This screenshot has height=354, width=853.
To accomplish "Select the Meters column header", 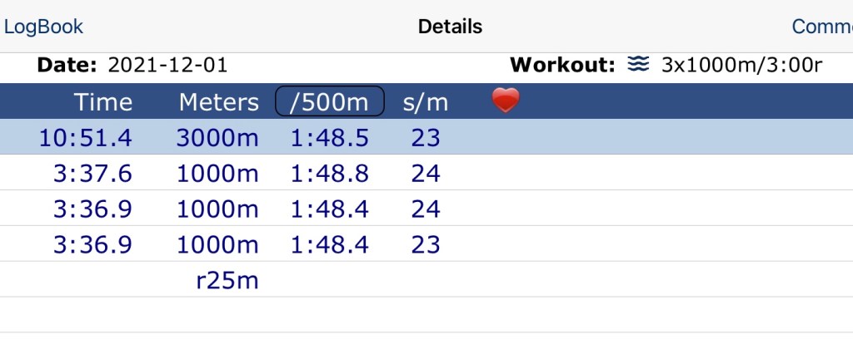I will (218, 101).
